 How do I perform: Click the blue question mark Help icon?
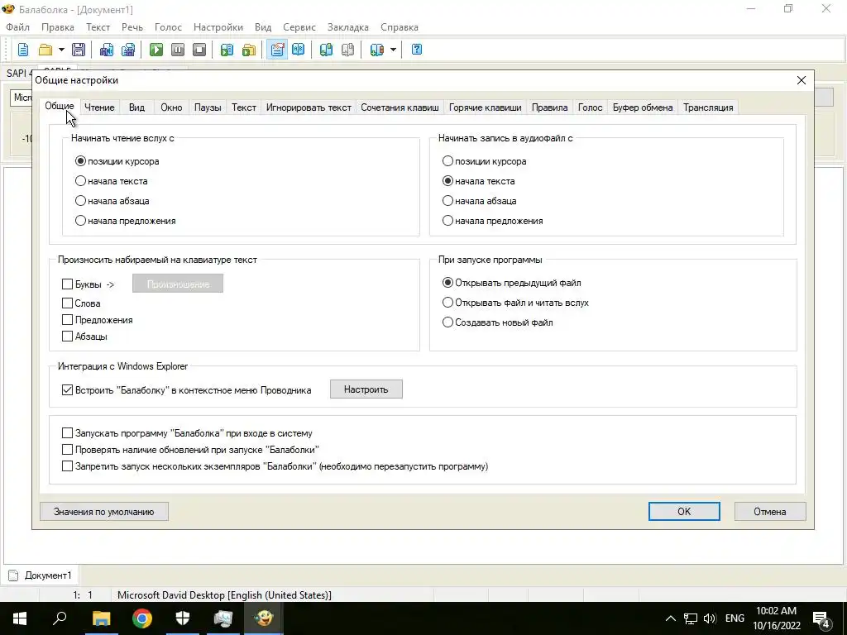[x=417, y=50]
